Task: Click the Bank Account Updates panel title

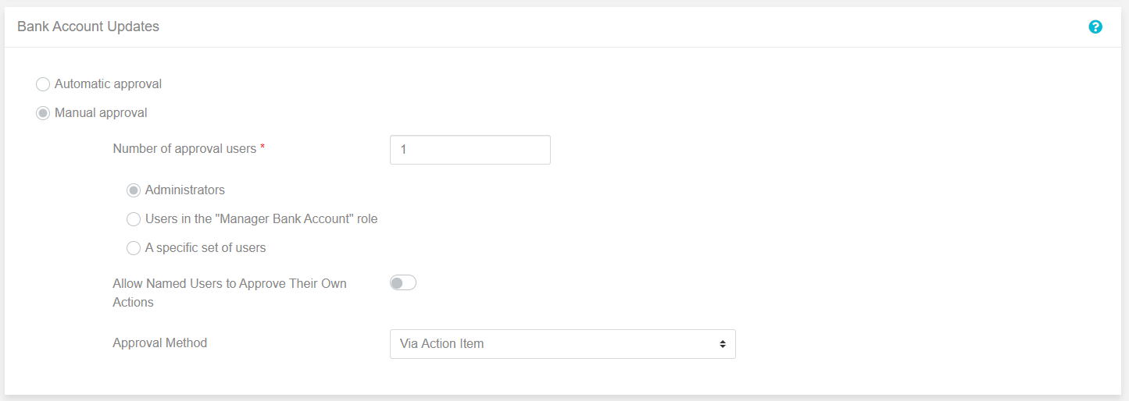Action: [x=88, y=27]
